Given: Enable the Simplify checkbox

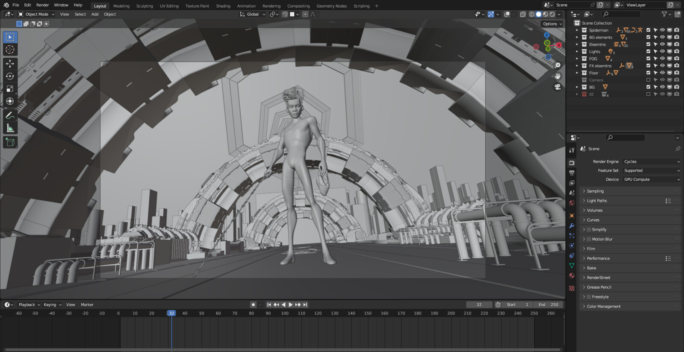Looking at the screenshot, I should pyautogui.click(x=589, y=229).
